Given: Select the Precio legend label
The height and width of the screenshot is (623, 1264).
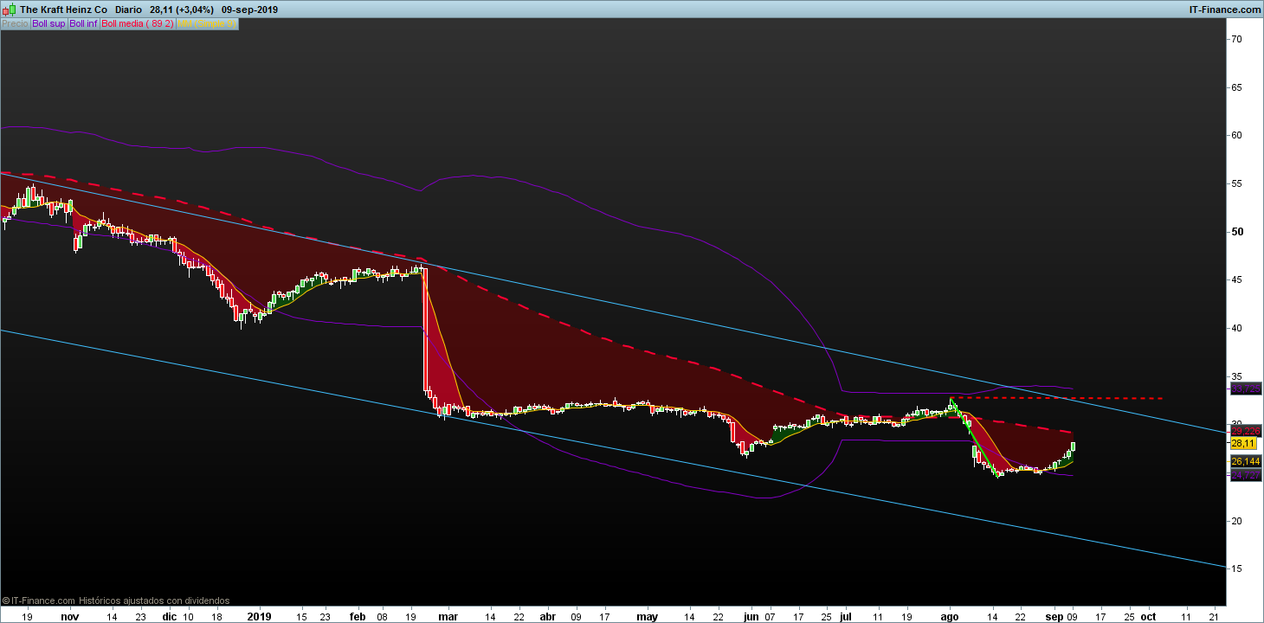Looking at the screenshot, I should (15, 24).
